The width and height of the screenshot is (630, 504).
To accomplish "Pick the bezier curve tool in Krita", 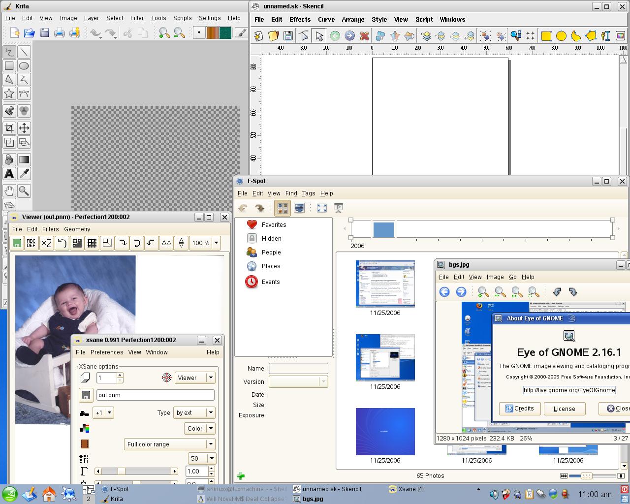I will click(24, 94).
